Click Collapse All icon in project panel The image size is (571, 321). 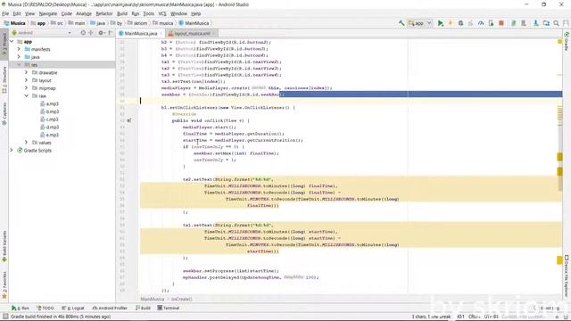click(x=91, y=33)
